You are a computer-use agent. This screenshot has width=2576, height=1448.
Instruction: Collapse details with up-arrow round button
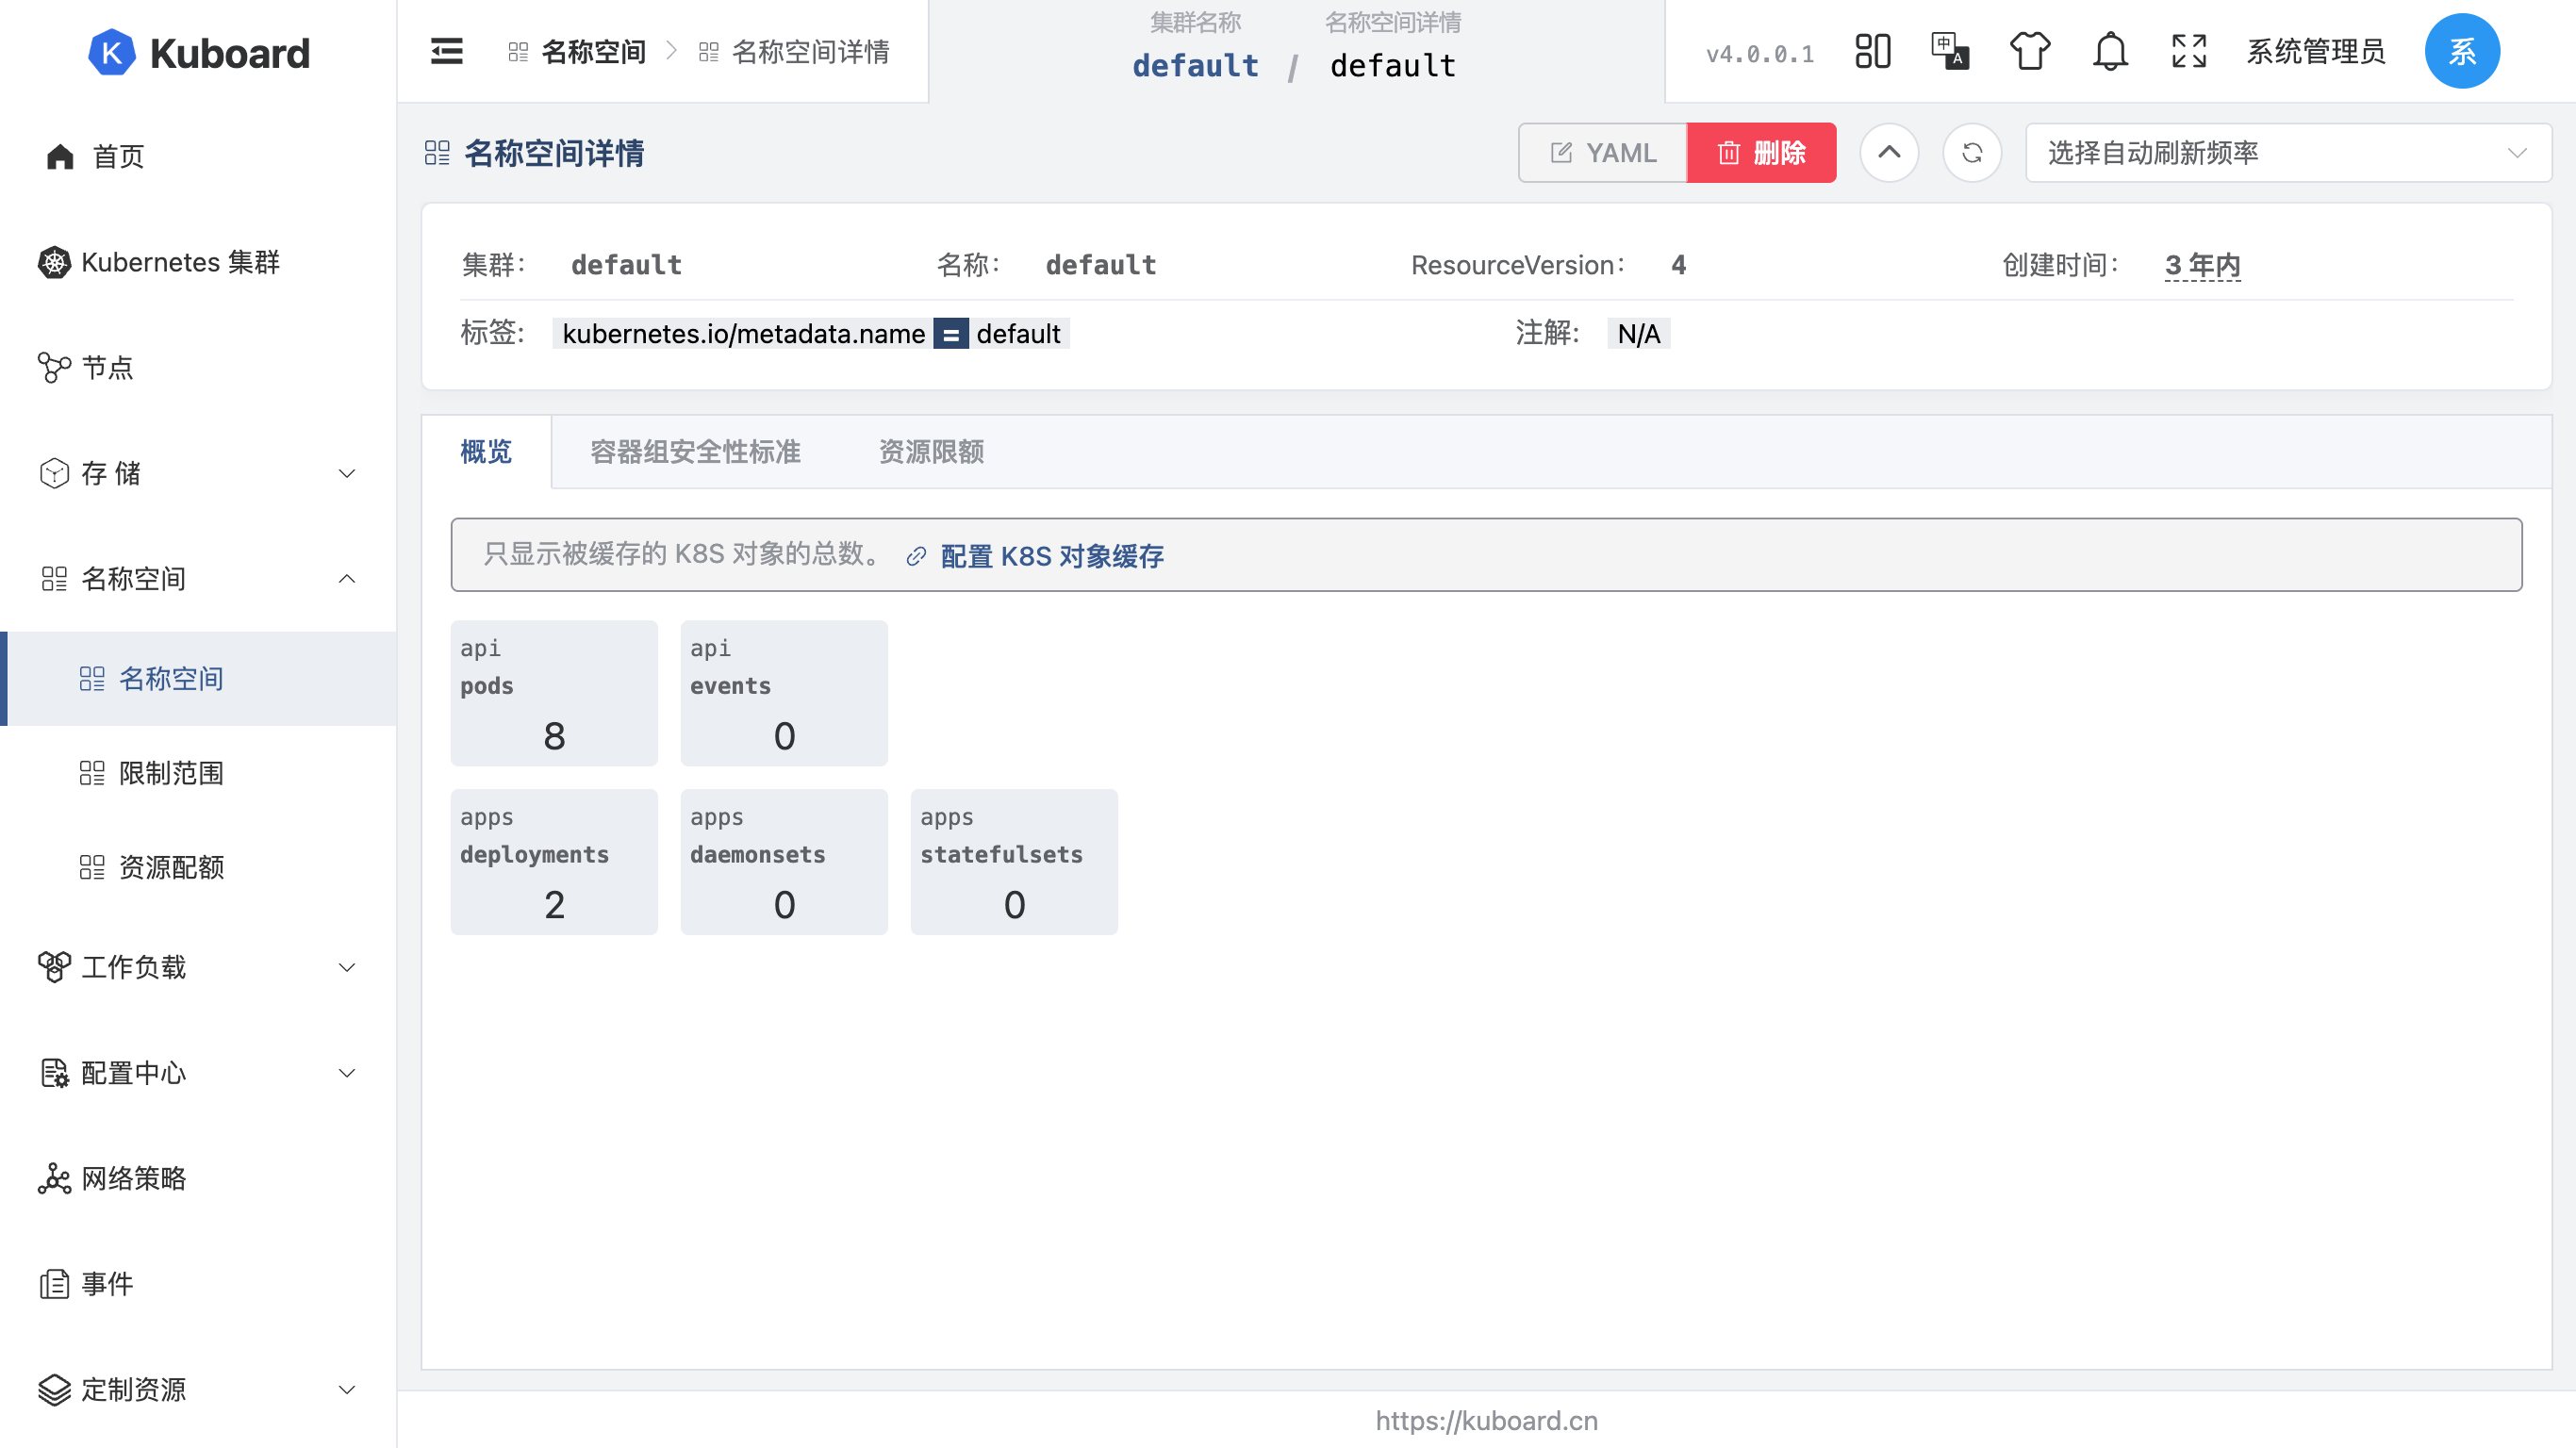(x=1888, y=153)
